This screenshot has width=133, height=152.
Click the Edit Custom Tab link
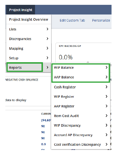[x=72, y=20]
